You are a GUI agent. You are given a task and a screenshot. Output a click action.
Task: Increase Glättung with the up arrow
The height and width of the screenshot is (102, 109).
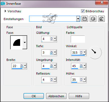52,38
